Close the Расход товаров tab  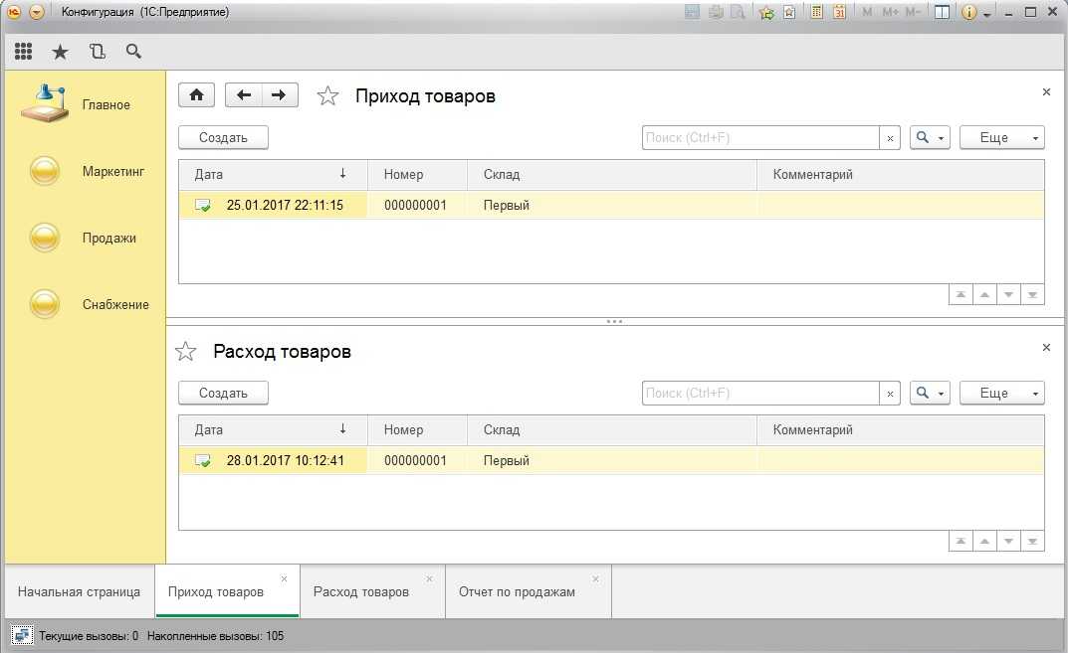click(429, 578)
